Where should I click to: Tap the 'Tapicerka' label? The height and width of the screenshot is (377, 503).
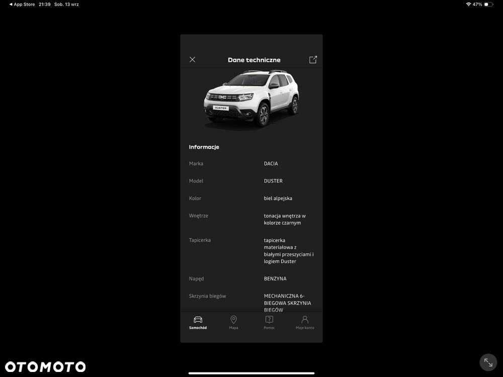(200, 240)
